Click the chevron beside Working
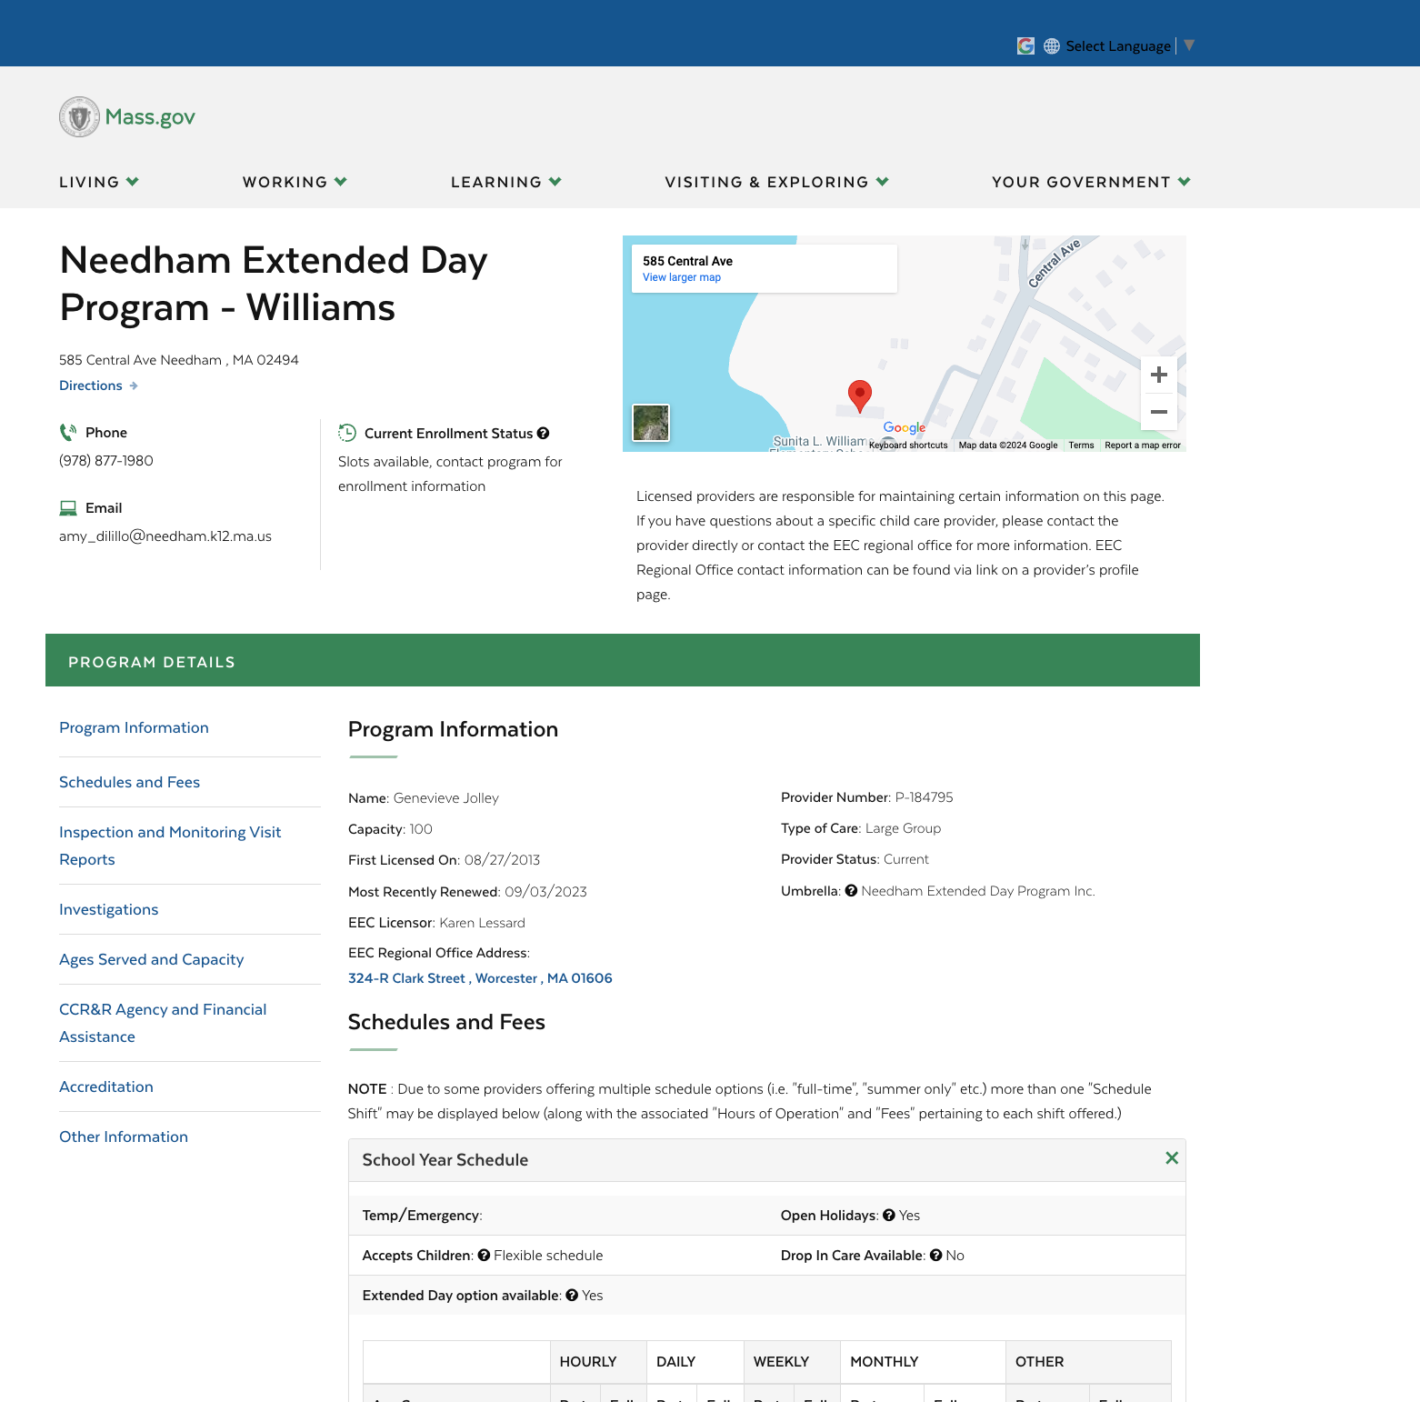 (341, 182)
